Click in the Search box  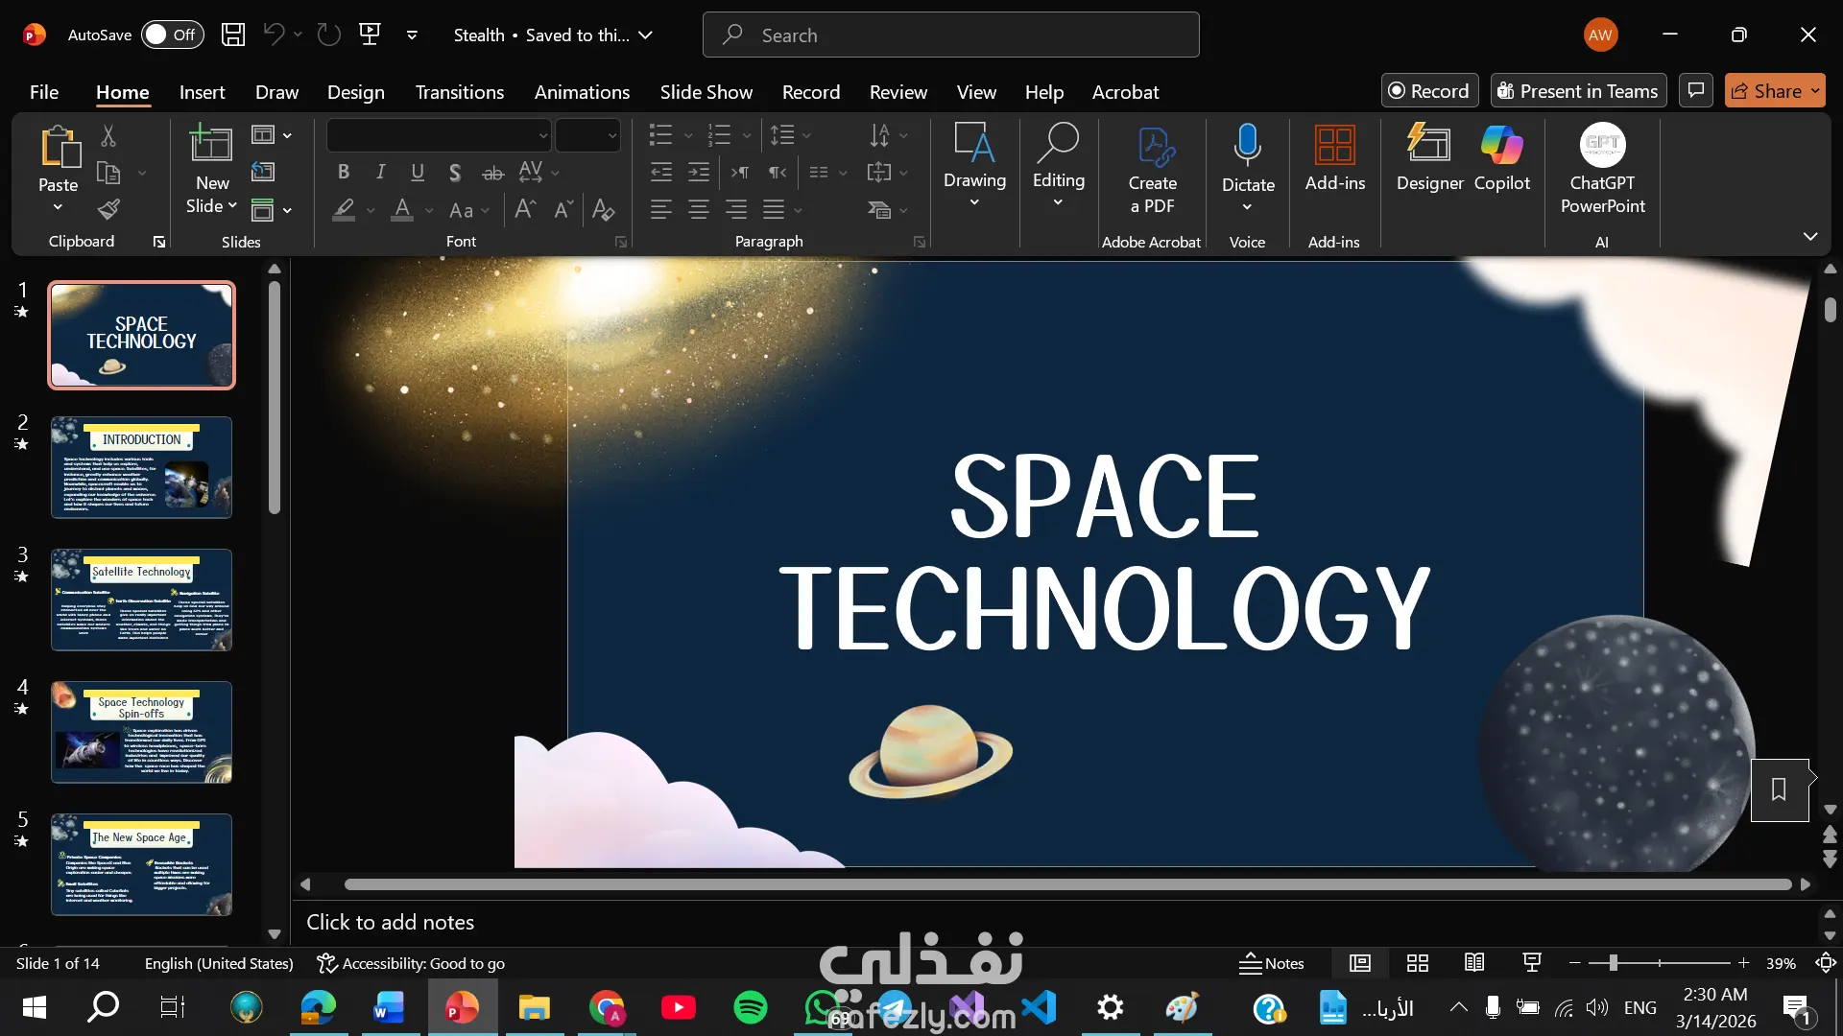pos(950,35)
